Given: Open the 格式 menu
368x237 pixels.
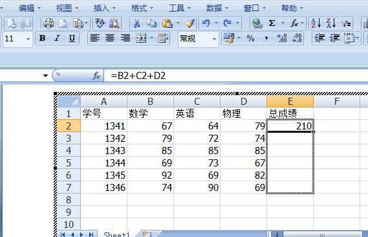Looking at the screenshot, I should point(142,8).
